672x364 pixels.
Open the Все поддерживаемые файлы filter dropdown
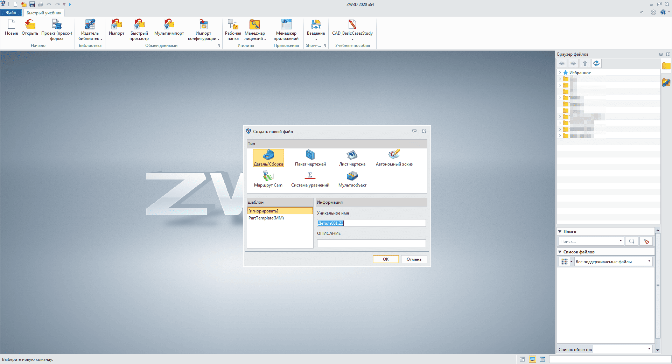pyautogui.click(x=649, y=261)
